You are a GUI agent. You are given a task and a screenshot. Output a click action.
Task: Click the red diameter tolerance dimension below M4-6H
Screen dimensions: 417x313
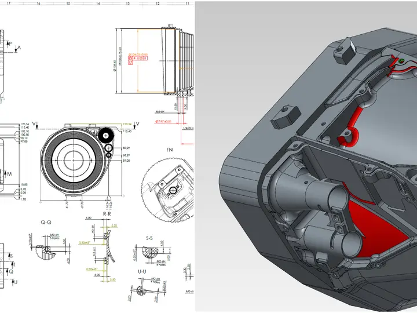click(163, 121)
